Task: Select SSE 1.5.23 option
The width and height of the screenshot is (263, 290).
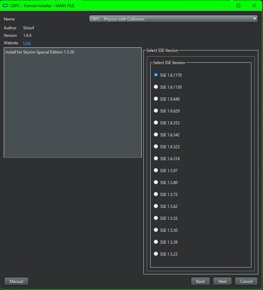Action: pyautogui.click(x=156, y=254)
